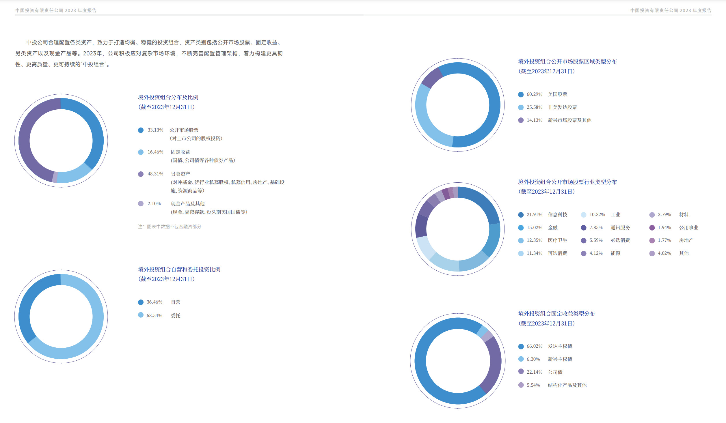Click the 25.58% 非美发达股票 legend dot
The width and height of the screenshot is (726, 423).
(x=521, y=107)
